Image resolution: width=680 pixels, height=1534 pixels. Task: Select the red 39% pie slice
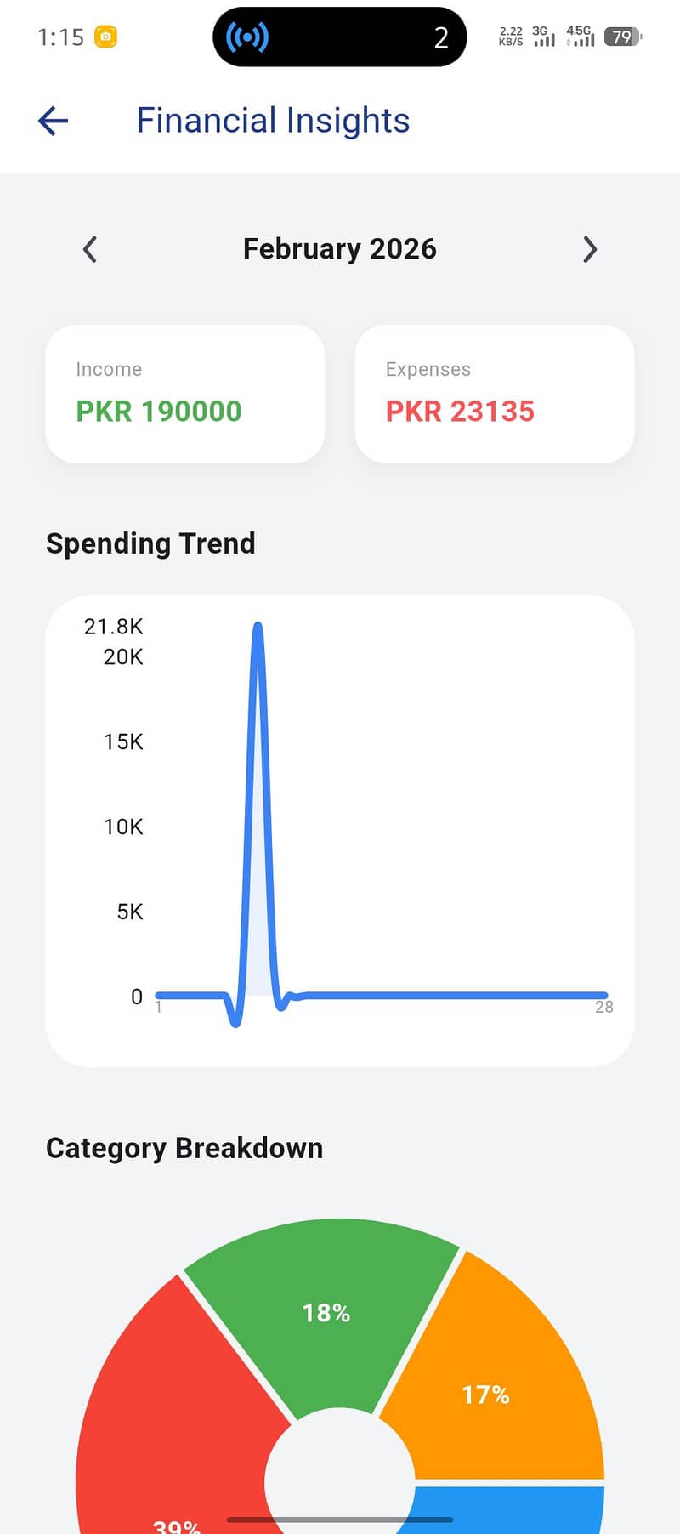tap(170, 1446)
